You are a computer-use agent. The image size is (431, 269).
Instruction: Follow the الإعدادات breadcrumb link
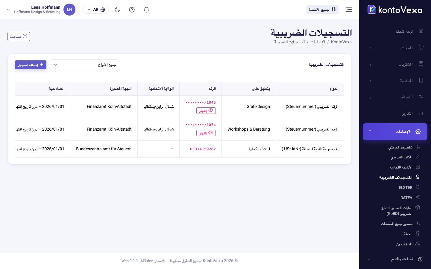click(x=318, y=42)
